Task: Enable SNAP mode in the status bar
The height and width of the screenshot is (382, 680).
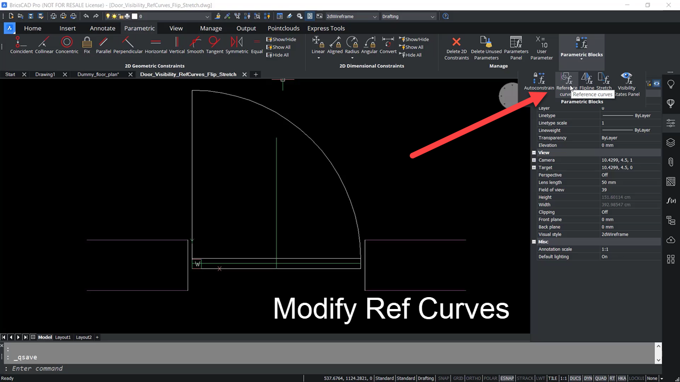Action: (444, 378)
